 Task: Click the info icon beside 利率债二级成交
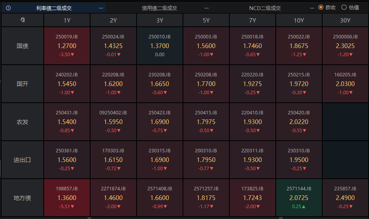(9, 8)
